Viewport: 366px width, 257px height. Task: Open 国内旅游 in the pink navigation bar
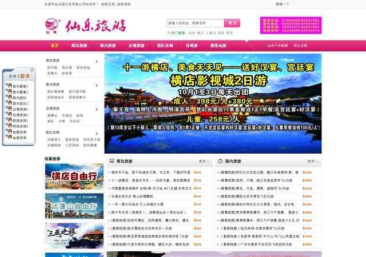(x=108, y=46)
